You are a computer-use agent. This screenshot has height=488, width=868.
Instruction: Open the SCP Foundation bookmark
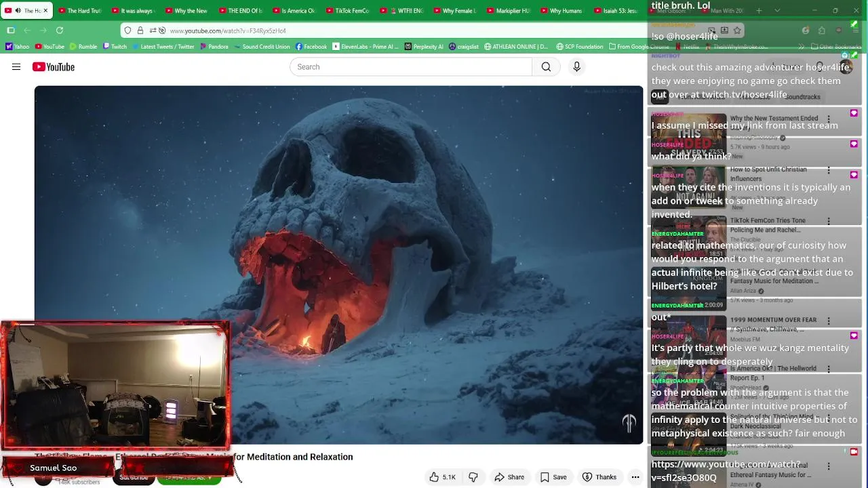(580, 47)
